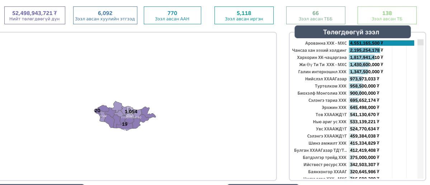
Task: Click the Эрхжин ХХК loan value
Action: coord(363,107)
